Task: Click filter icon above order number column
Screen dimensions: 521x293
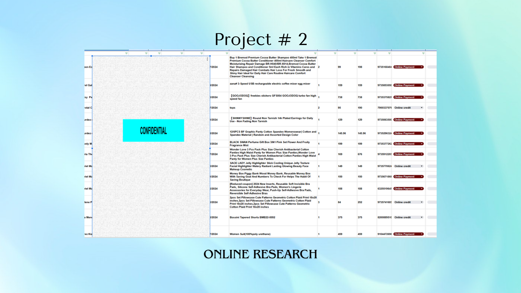Action: tap(389, 53)
